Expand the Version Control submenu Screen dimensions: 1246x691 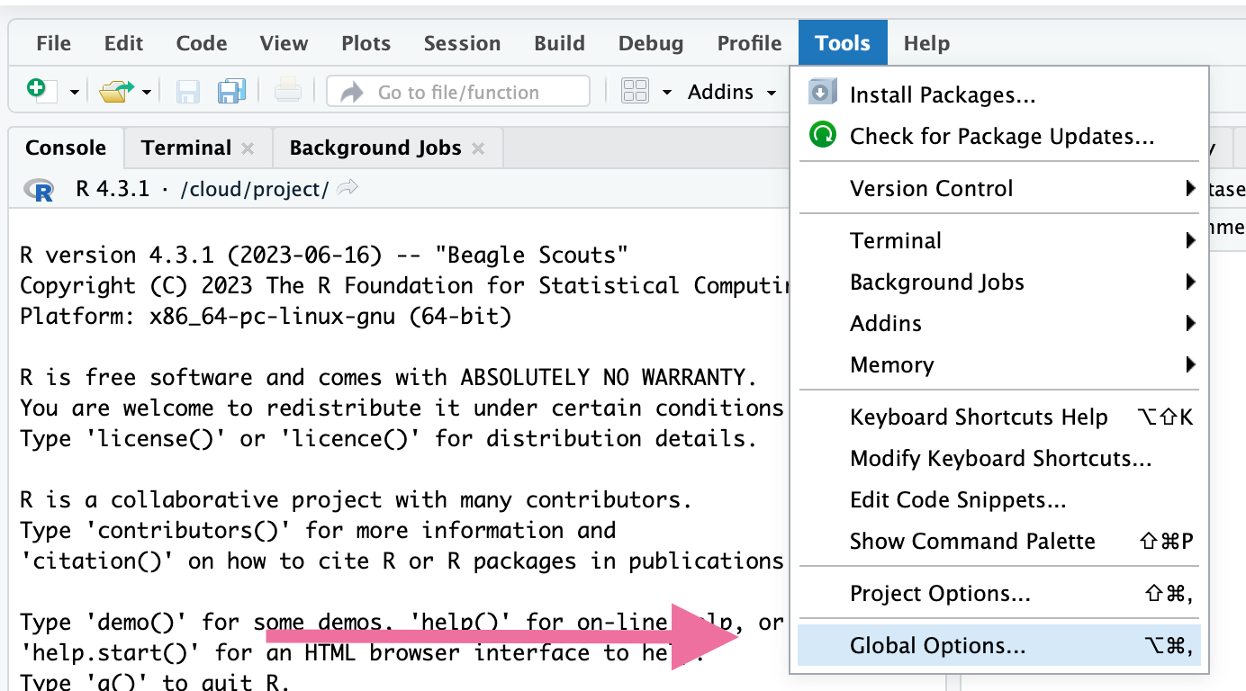pyautogui.click(x=999, y=188)
